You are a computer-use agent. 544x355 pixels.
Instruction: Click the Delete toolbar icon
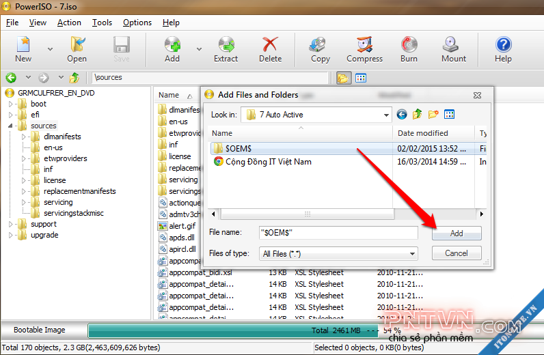click(270, 49)
